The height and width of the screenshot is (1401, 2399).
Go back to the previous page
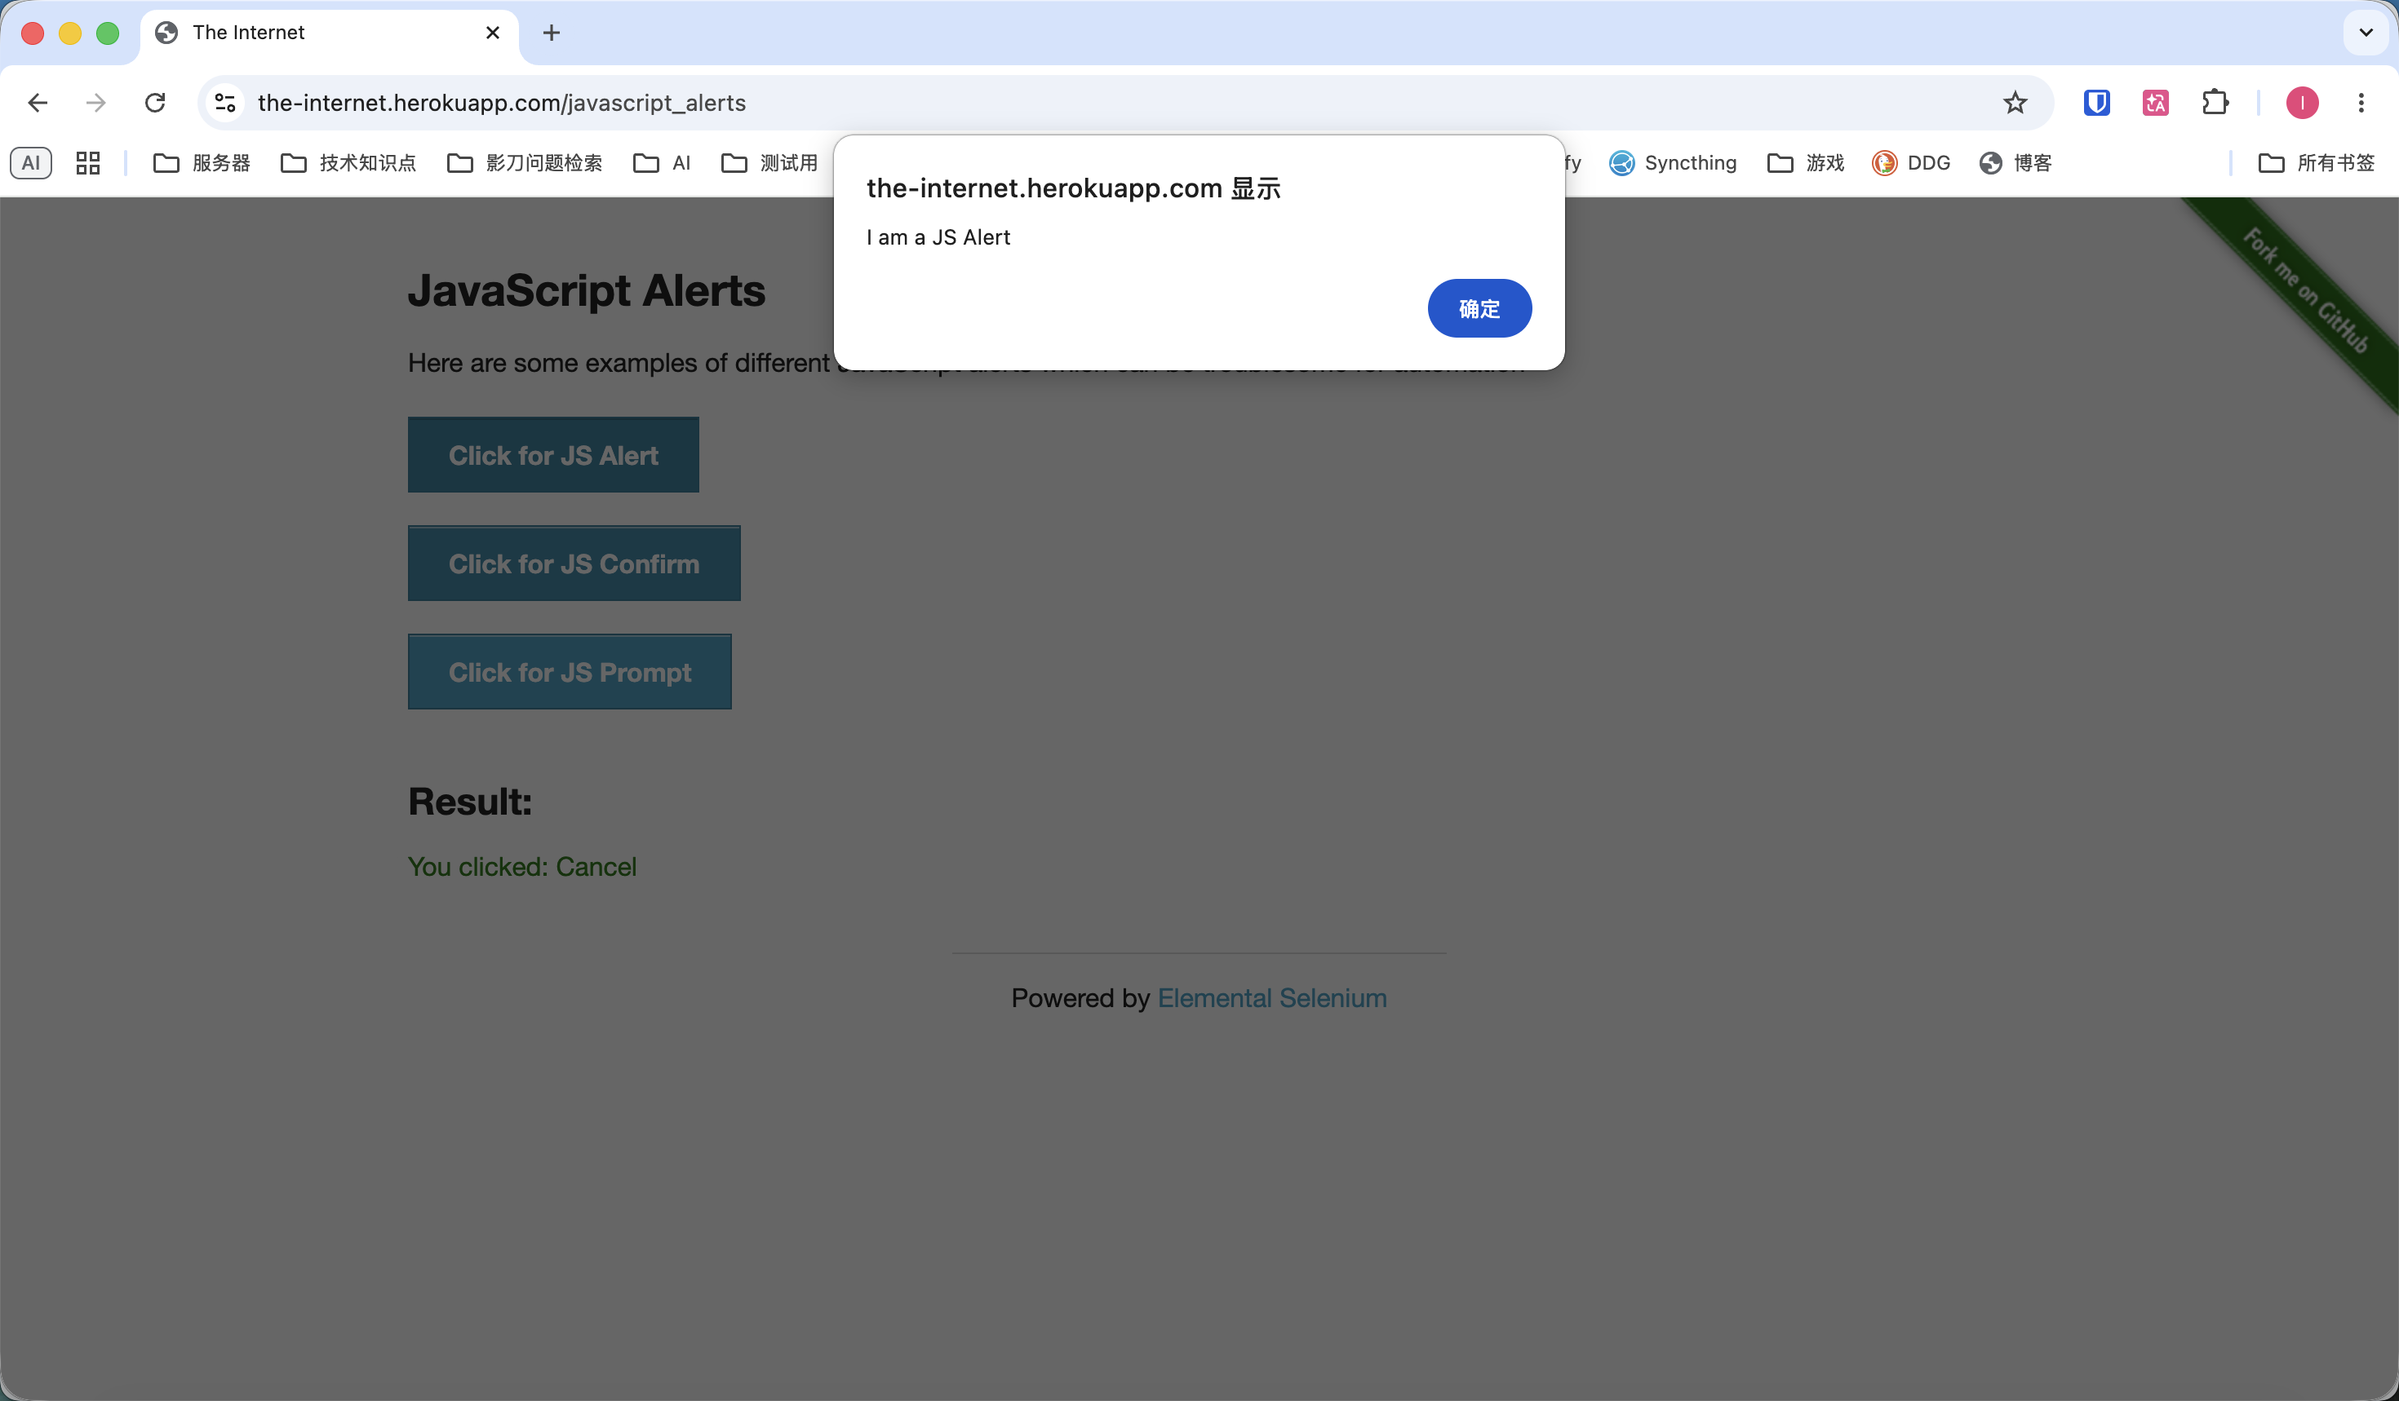coord(38,103)
